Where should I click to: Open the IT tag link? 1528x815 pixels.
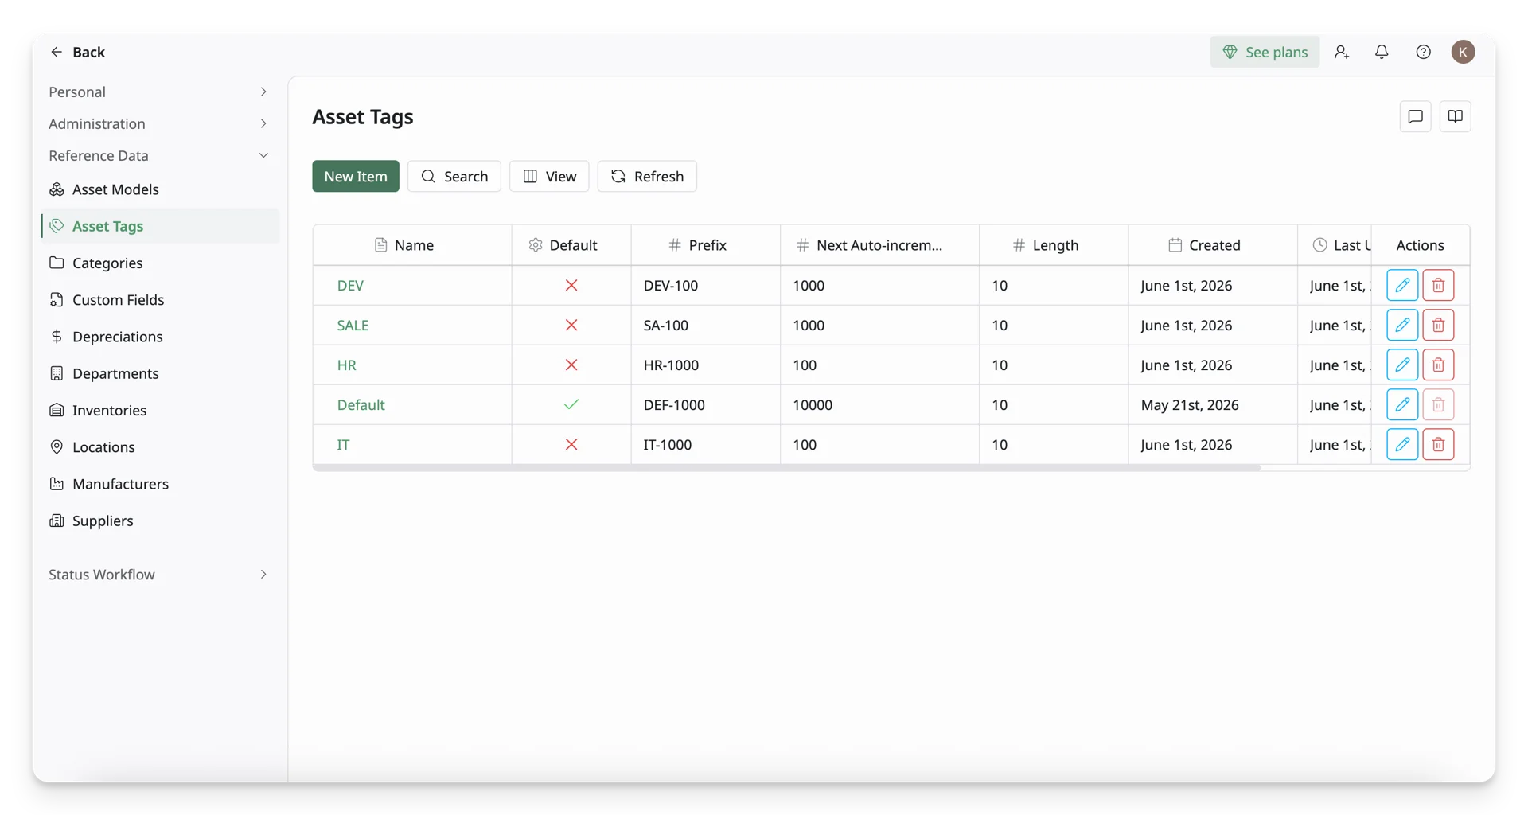pyautogui.click(x=343, y=445)
